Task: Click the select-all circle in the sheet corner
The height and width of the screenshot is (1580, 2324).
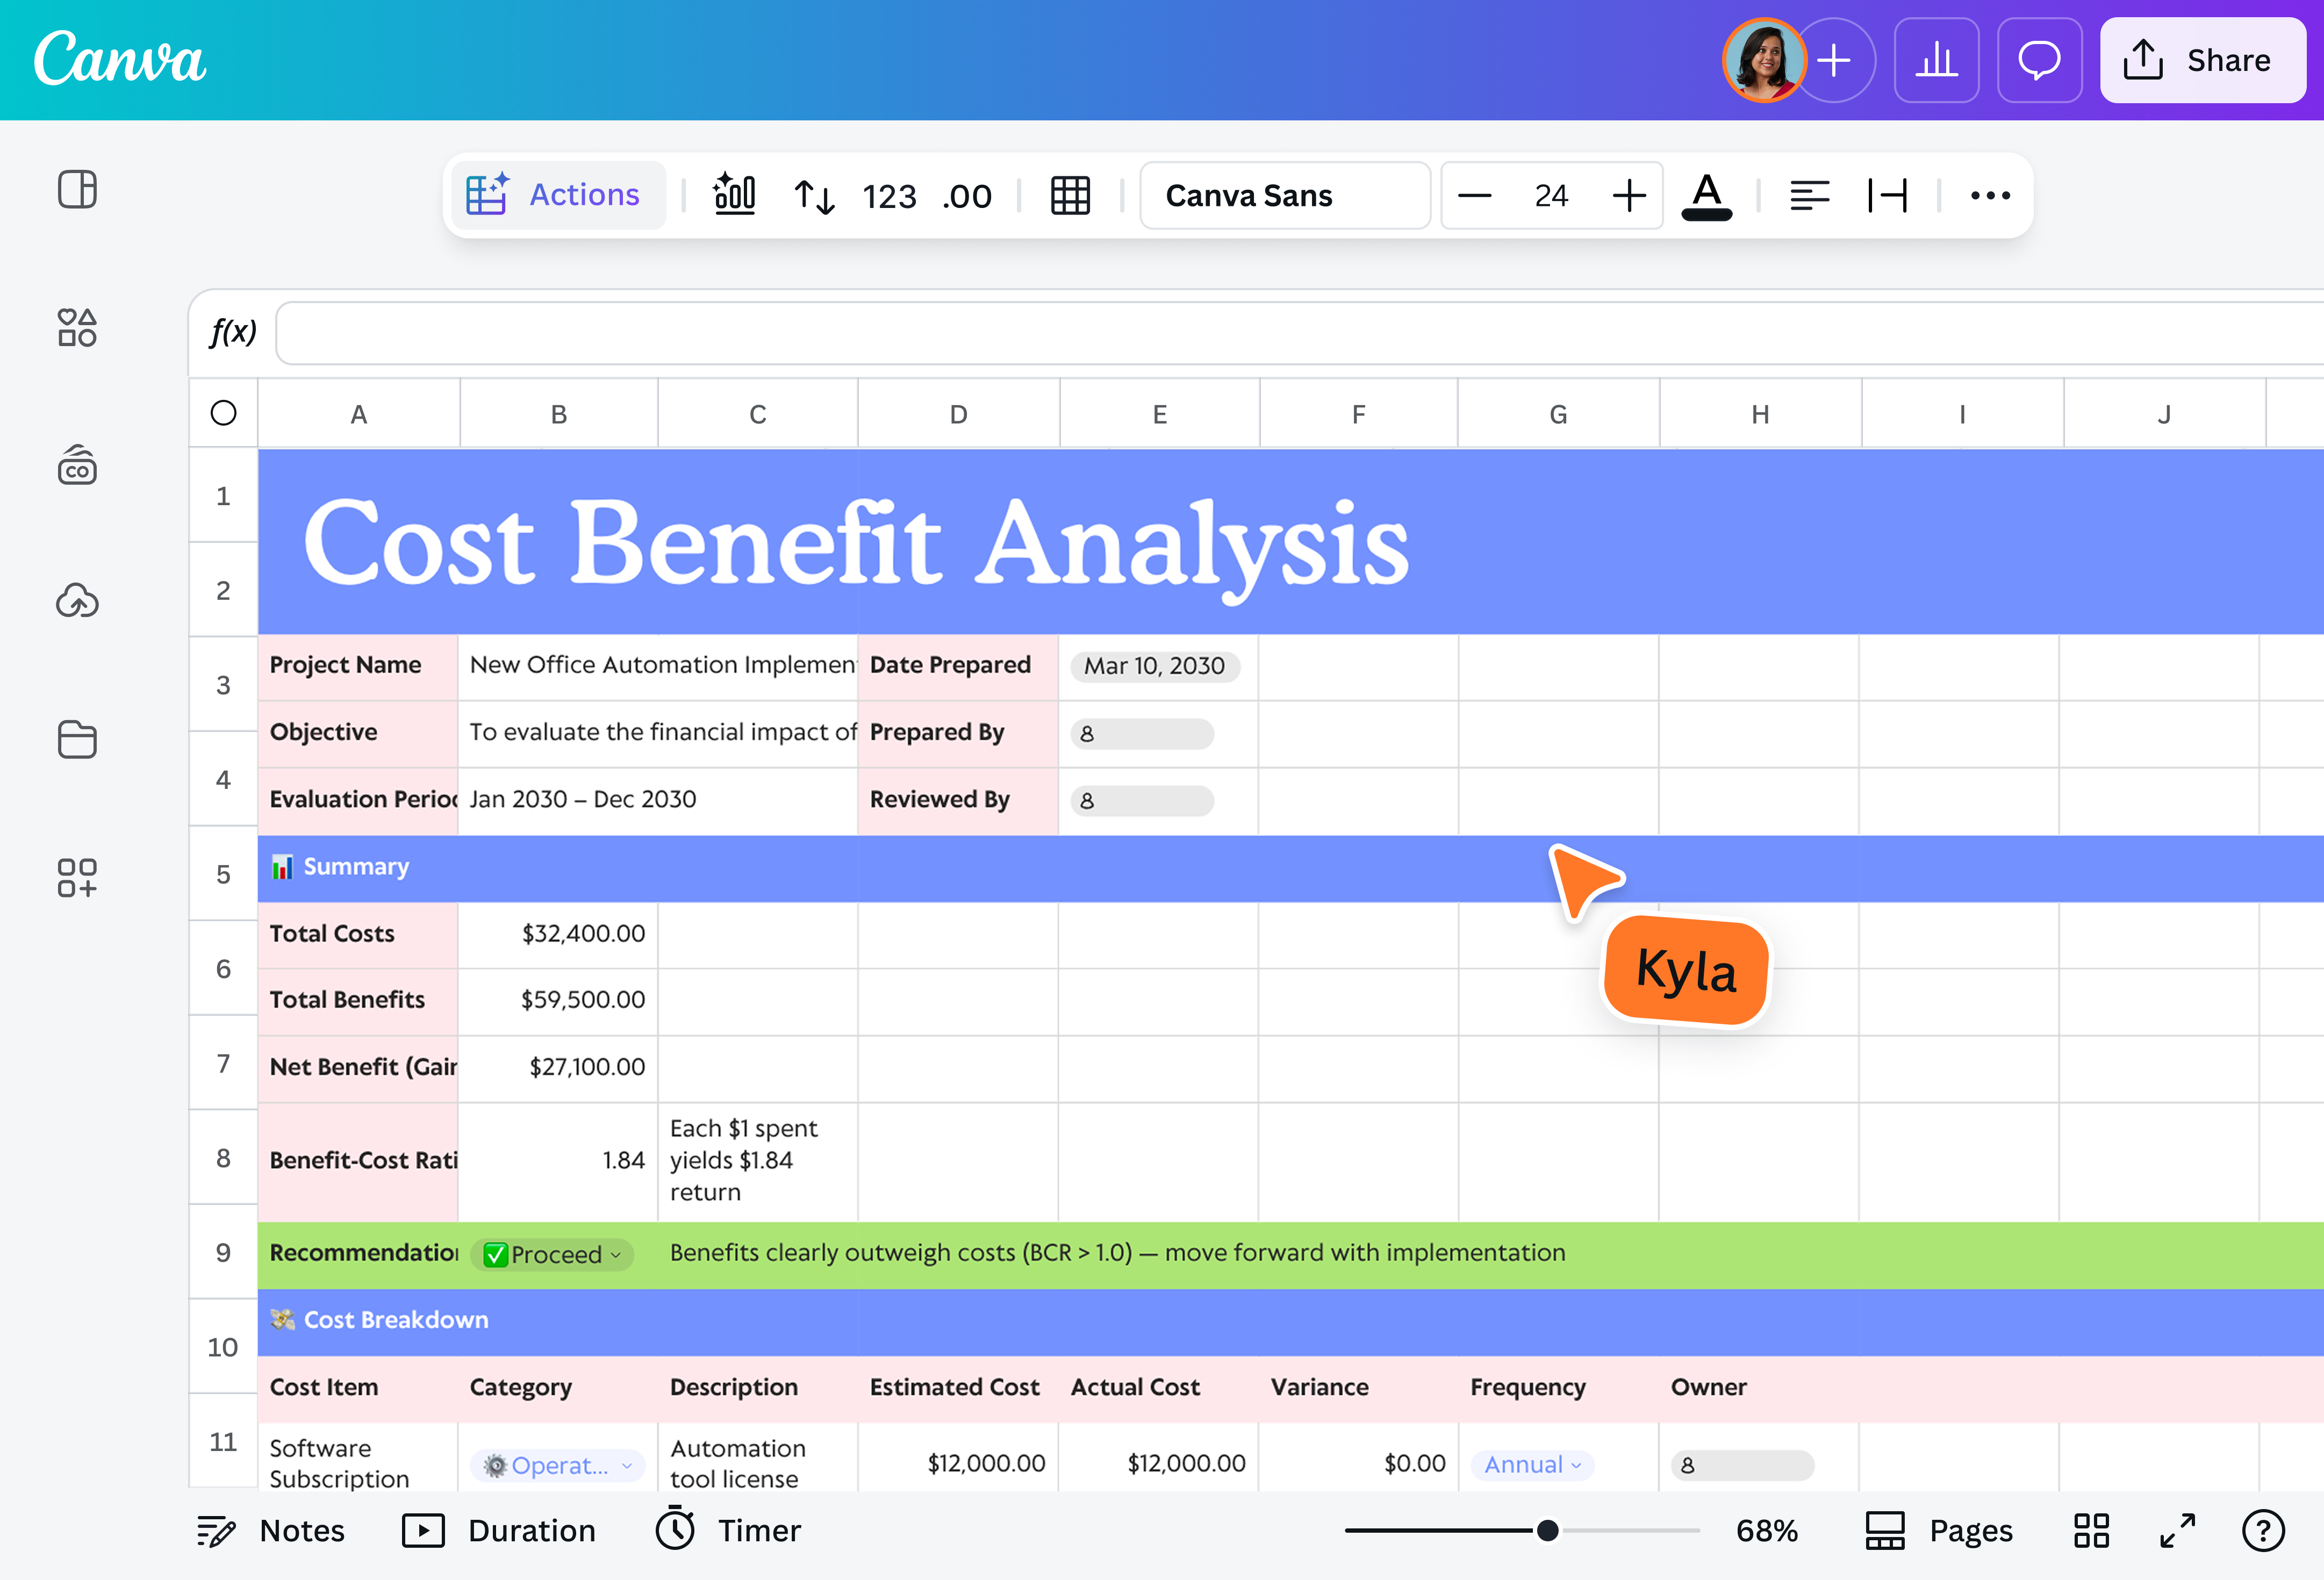Action: click(x=223, y=413)
